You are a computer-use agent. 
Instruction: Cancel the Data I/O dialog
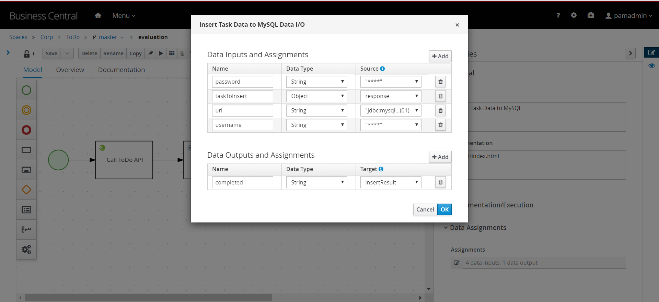pyautogui.click(x=425, y=209)
